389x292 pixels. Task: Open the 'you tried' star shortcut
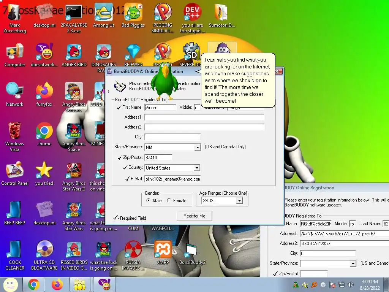click(x=44, y=173)
